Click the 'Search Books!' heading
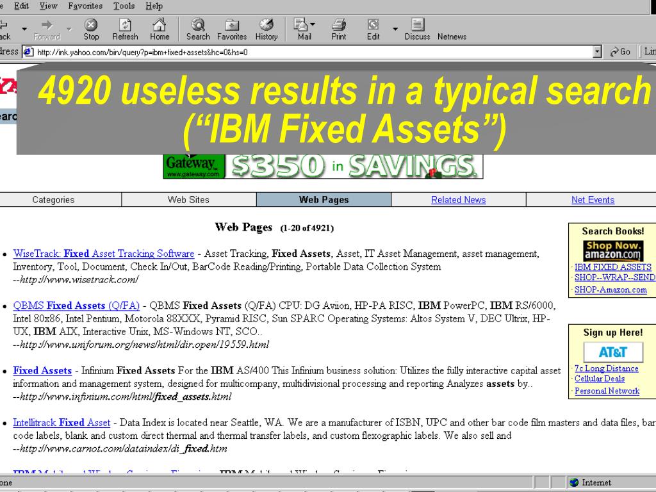This screenshot has height=492, width=656. pyautogui.click(x=613, y=231)
